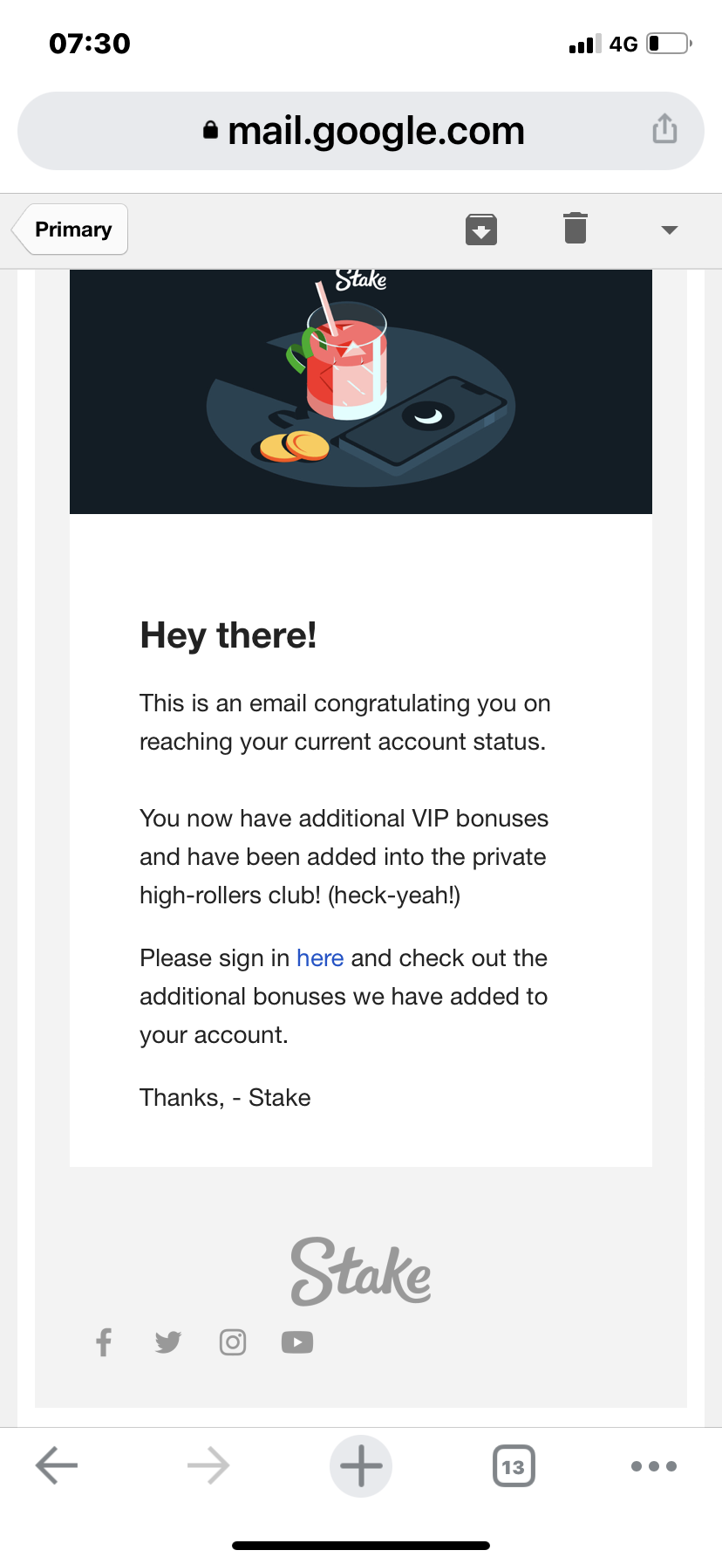Viewport: 722px width, 1564px height.
Task: Tap the lock icon beside URL
Action: [210, 130]
